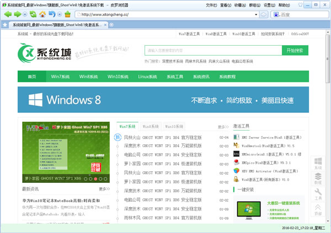This screenshot has width=331, height=233.
Task: Click the 开始搜索 button
Action: click(x=295, y=50)
